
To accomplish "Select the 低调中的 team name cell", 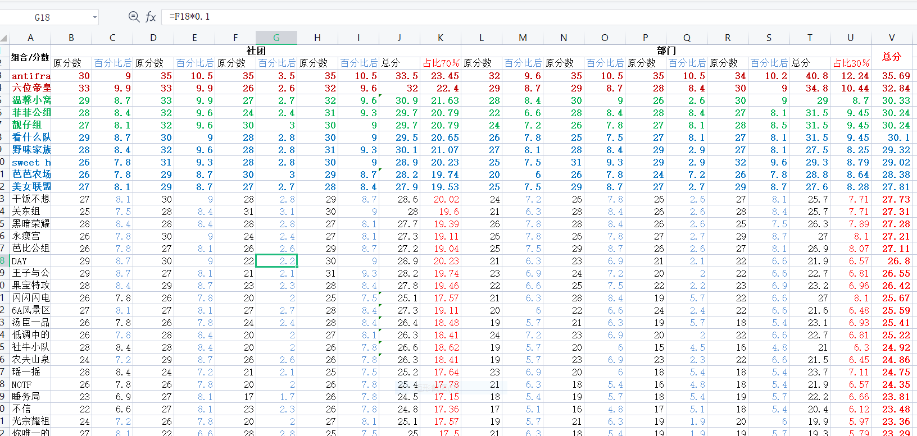I will (x=30, y=335).
